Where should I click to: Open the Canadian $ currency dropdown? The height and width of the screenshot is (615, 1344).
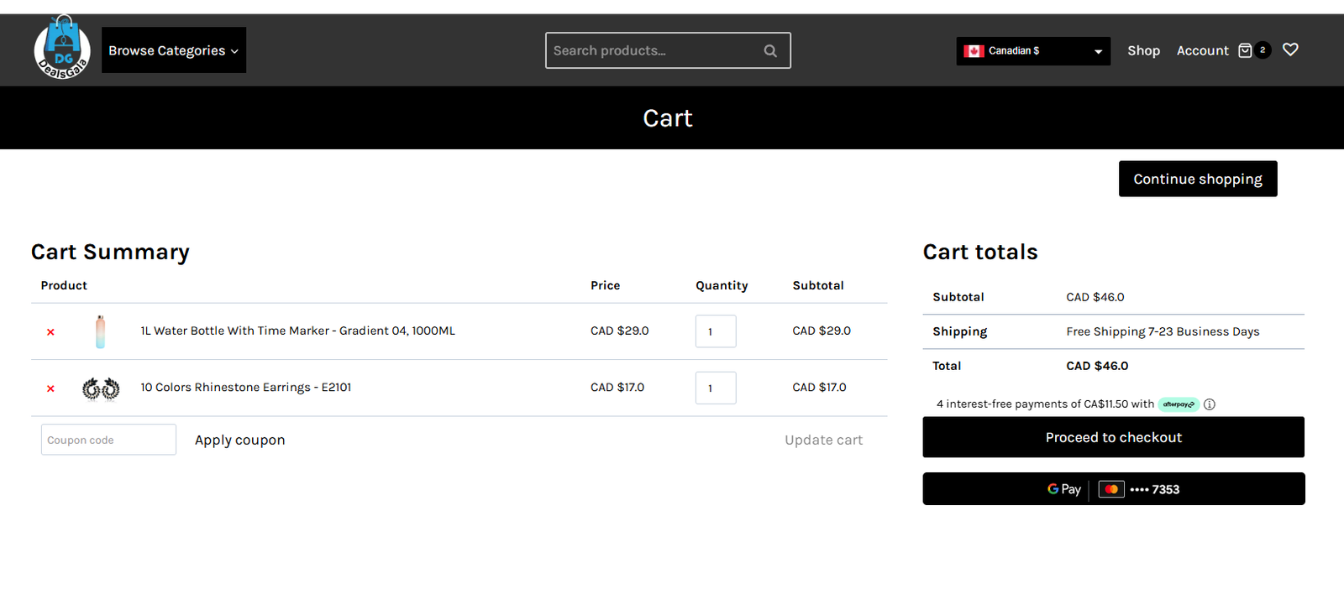[x=1032, y=51]
